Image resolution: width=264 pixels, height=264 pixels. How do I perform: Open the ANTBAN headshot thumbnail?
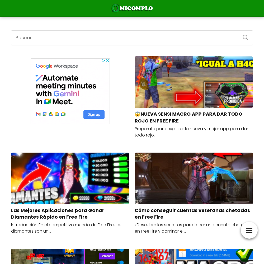pos(70,256)
